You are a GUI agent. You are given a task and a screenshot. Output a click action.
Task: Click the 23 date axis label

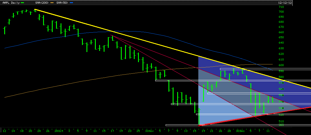[130, 131]
